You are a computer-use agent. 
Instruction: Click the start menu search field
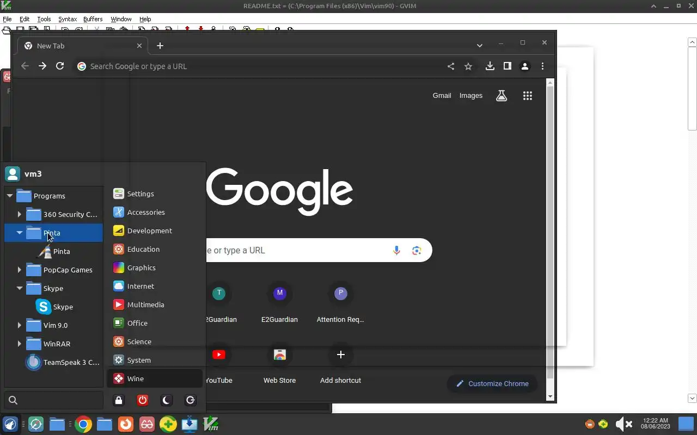click(x=53, y=400)
